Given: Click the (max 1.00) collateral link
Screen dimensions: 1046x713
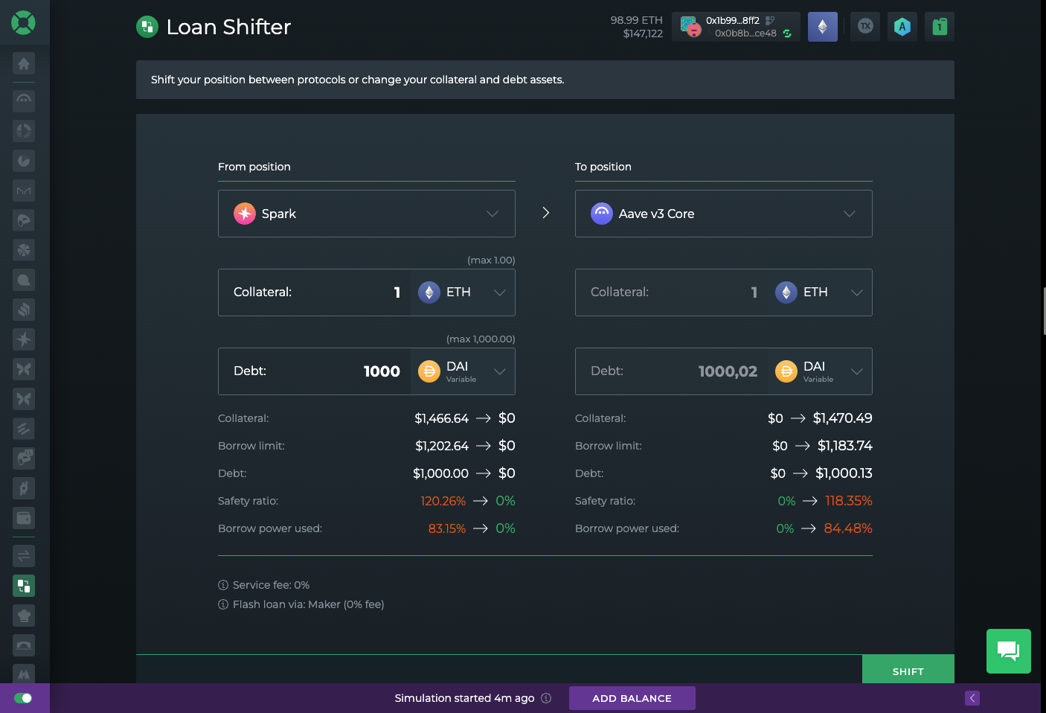Looking at the screenshot, I should (x=491, y=260).
